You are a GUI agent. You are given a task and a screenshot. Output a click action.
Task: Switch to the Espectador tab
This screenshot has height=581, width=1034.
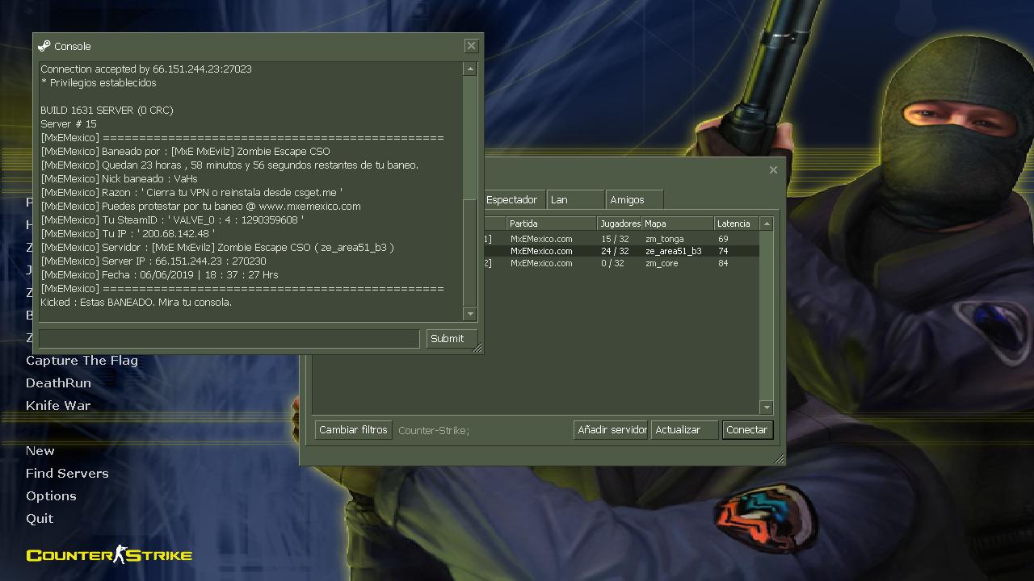tap(513, 199)
